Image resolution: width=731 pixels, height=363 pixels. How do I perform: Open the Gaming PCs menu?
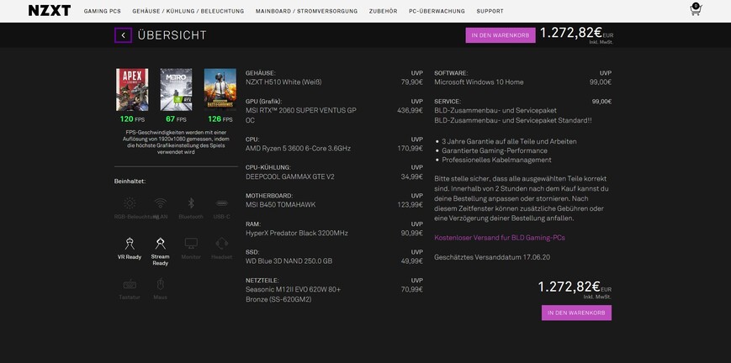tap(102, 11)
